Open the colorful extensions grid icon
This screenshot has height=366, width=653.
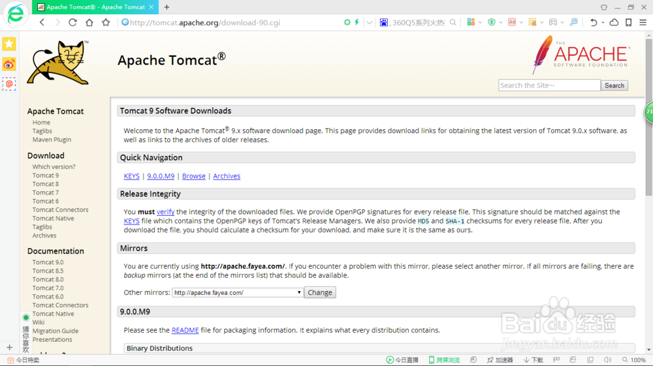(471, 22)
